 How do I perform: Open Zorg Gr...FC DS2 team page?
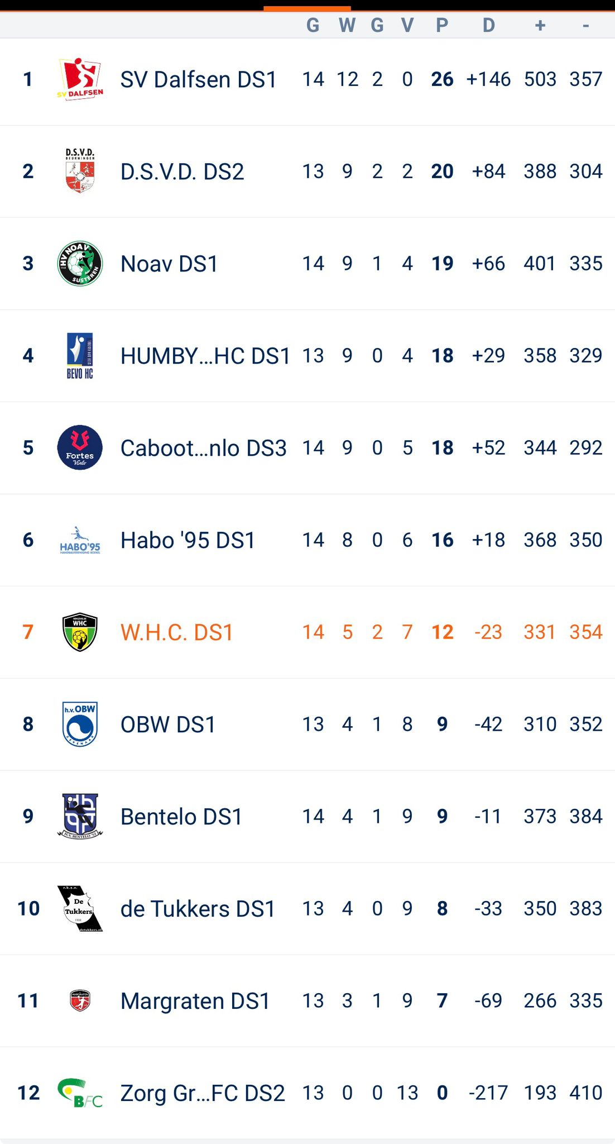pyautogui.click(x=203, y=1093)
